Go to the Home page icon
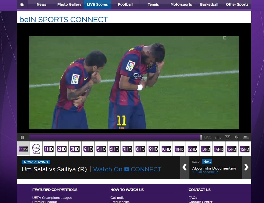This screenshot has width=264, height=203. 22,4
